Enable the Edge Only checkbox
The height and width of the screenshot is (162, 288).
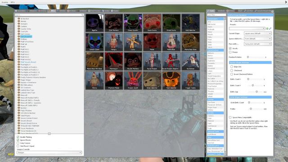[x=232, y=67]
